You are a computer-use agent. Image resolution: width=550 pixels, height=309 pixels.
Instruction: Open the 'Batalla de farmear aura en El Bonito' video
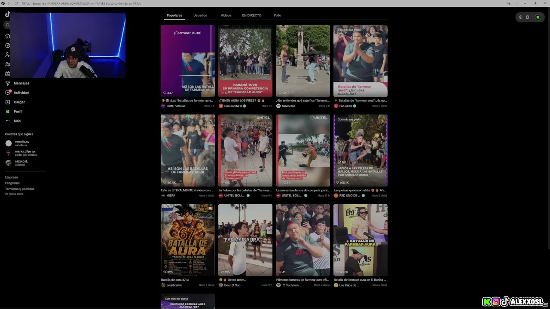tap(361, 240)
